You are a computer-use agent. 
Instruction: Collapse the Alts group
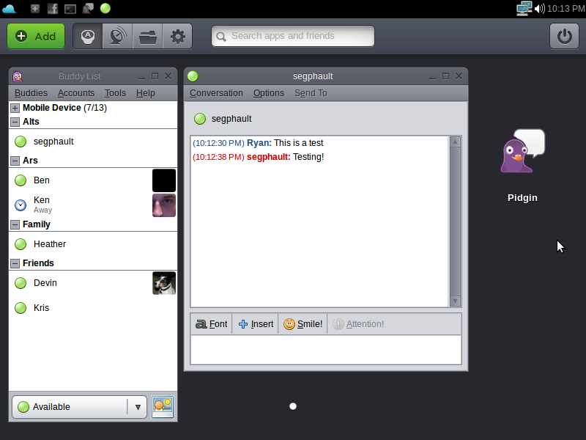click(x=15, y=122)
